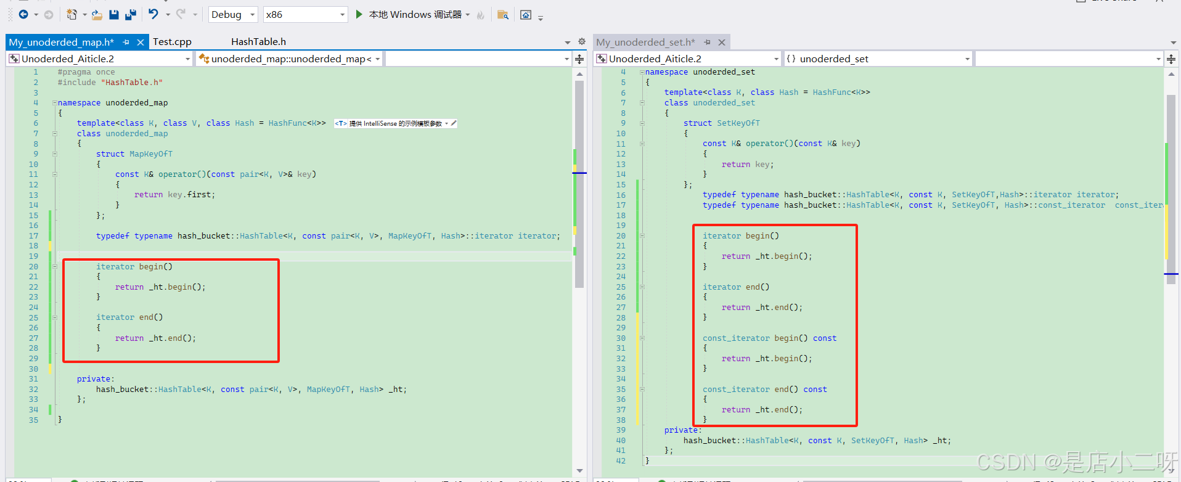Split the My_unoderded_set.h editor window
The image size is (1181, 482).
coord(1171,59)
